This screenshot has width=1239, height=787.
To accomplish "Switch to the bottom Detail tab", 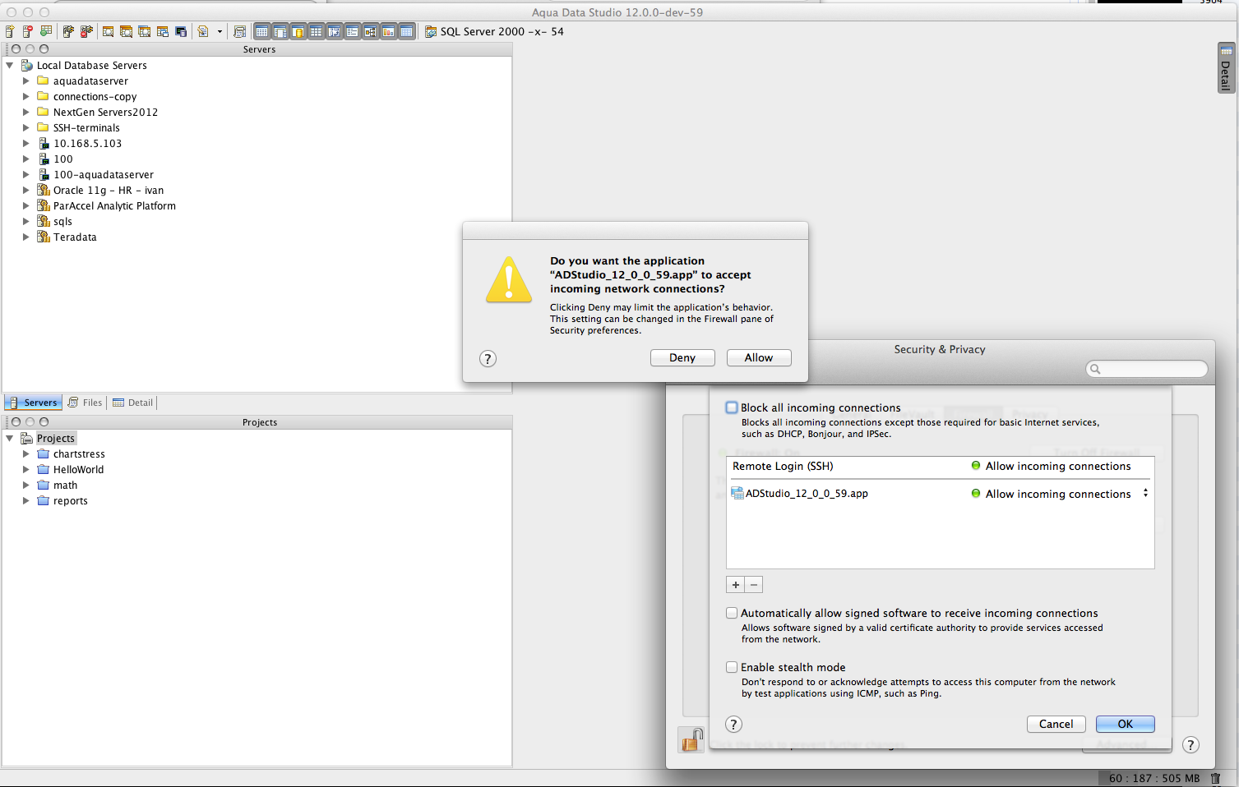I will click(132, 403).
